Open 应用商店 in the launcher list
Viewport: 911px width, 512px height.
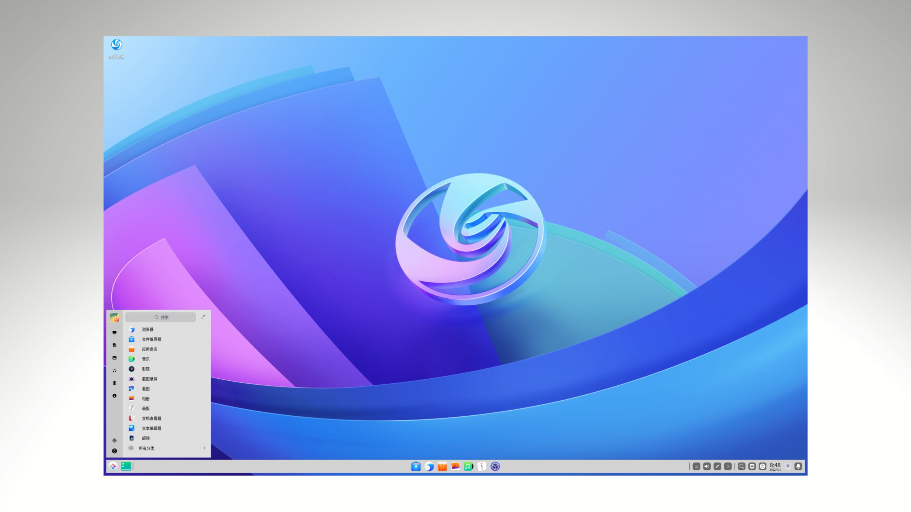coord(166,349)
